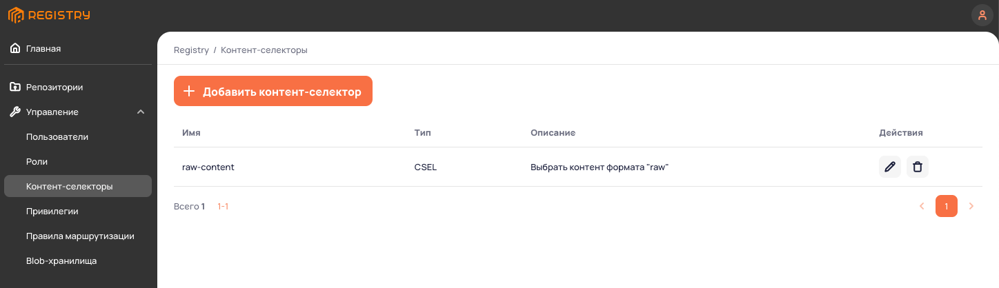
Task: Open Пользователи in the sidebar
Action: 57,137
